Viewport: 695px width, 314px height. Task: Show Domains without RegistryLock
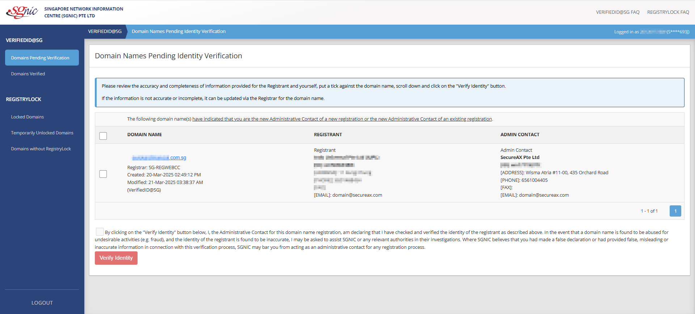(x=41, y=149)
